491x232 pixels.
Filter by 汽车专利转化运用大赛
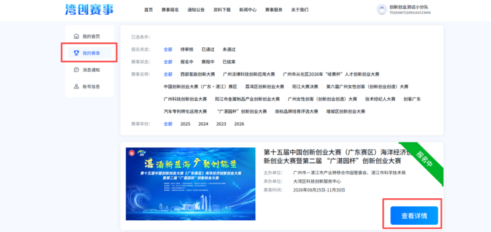pos(185,112)
